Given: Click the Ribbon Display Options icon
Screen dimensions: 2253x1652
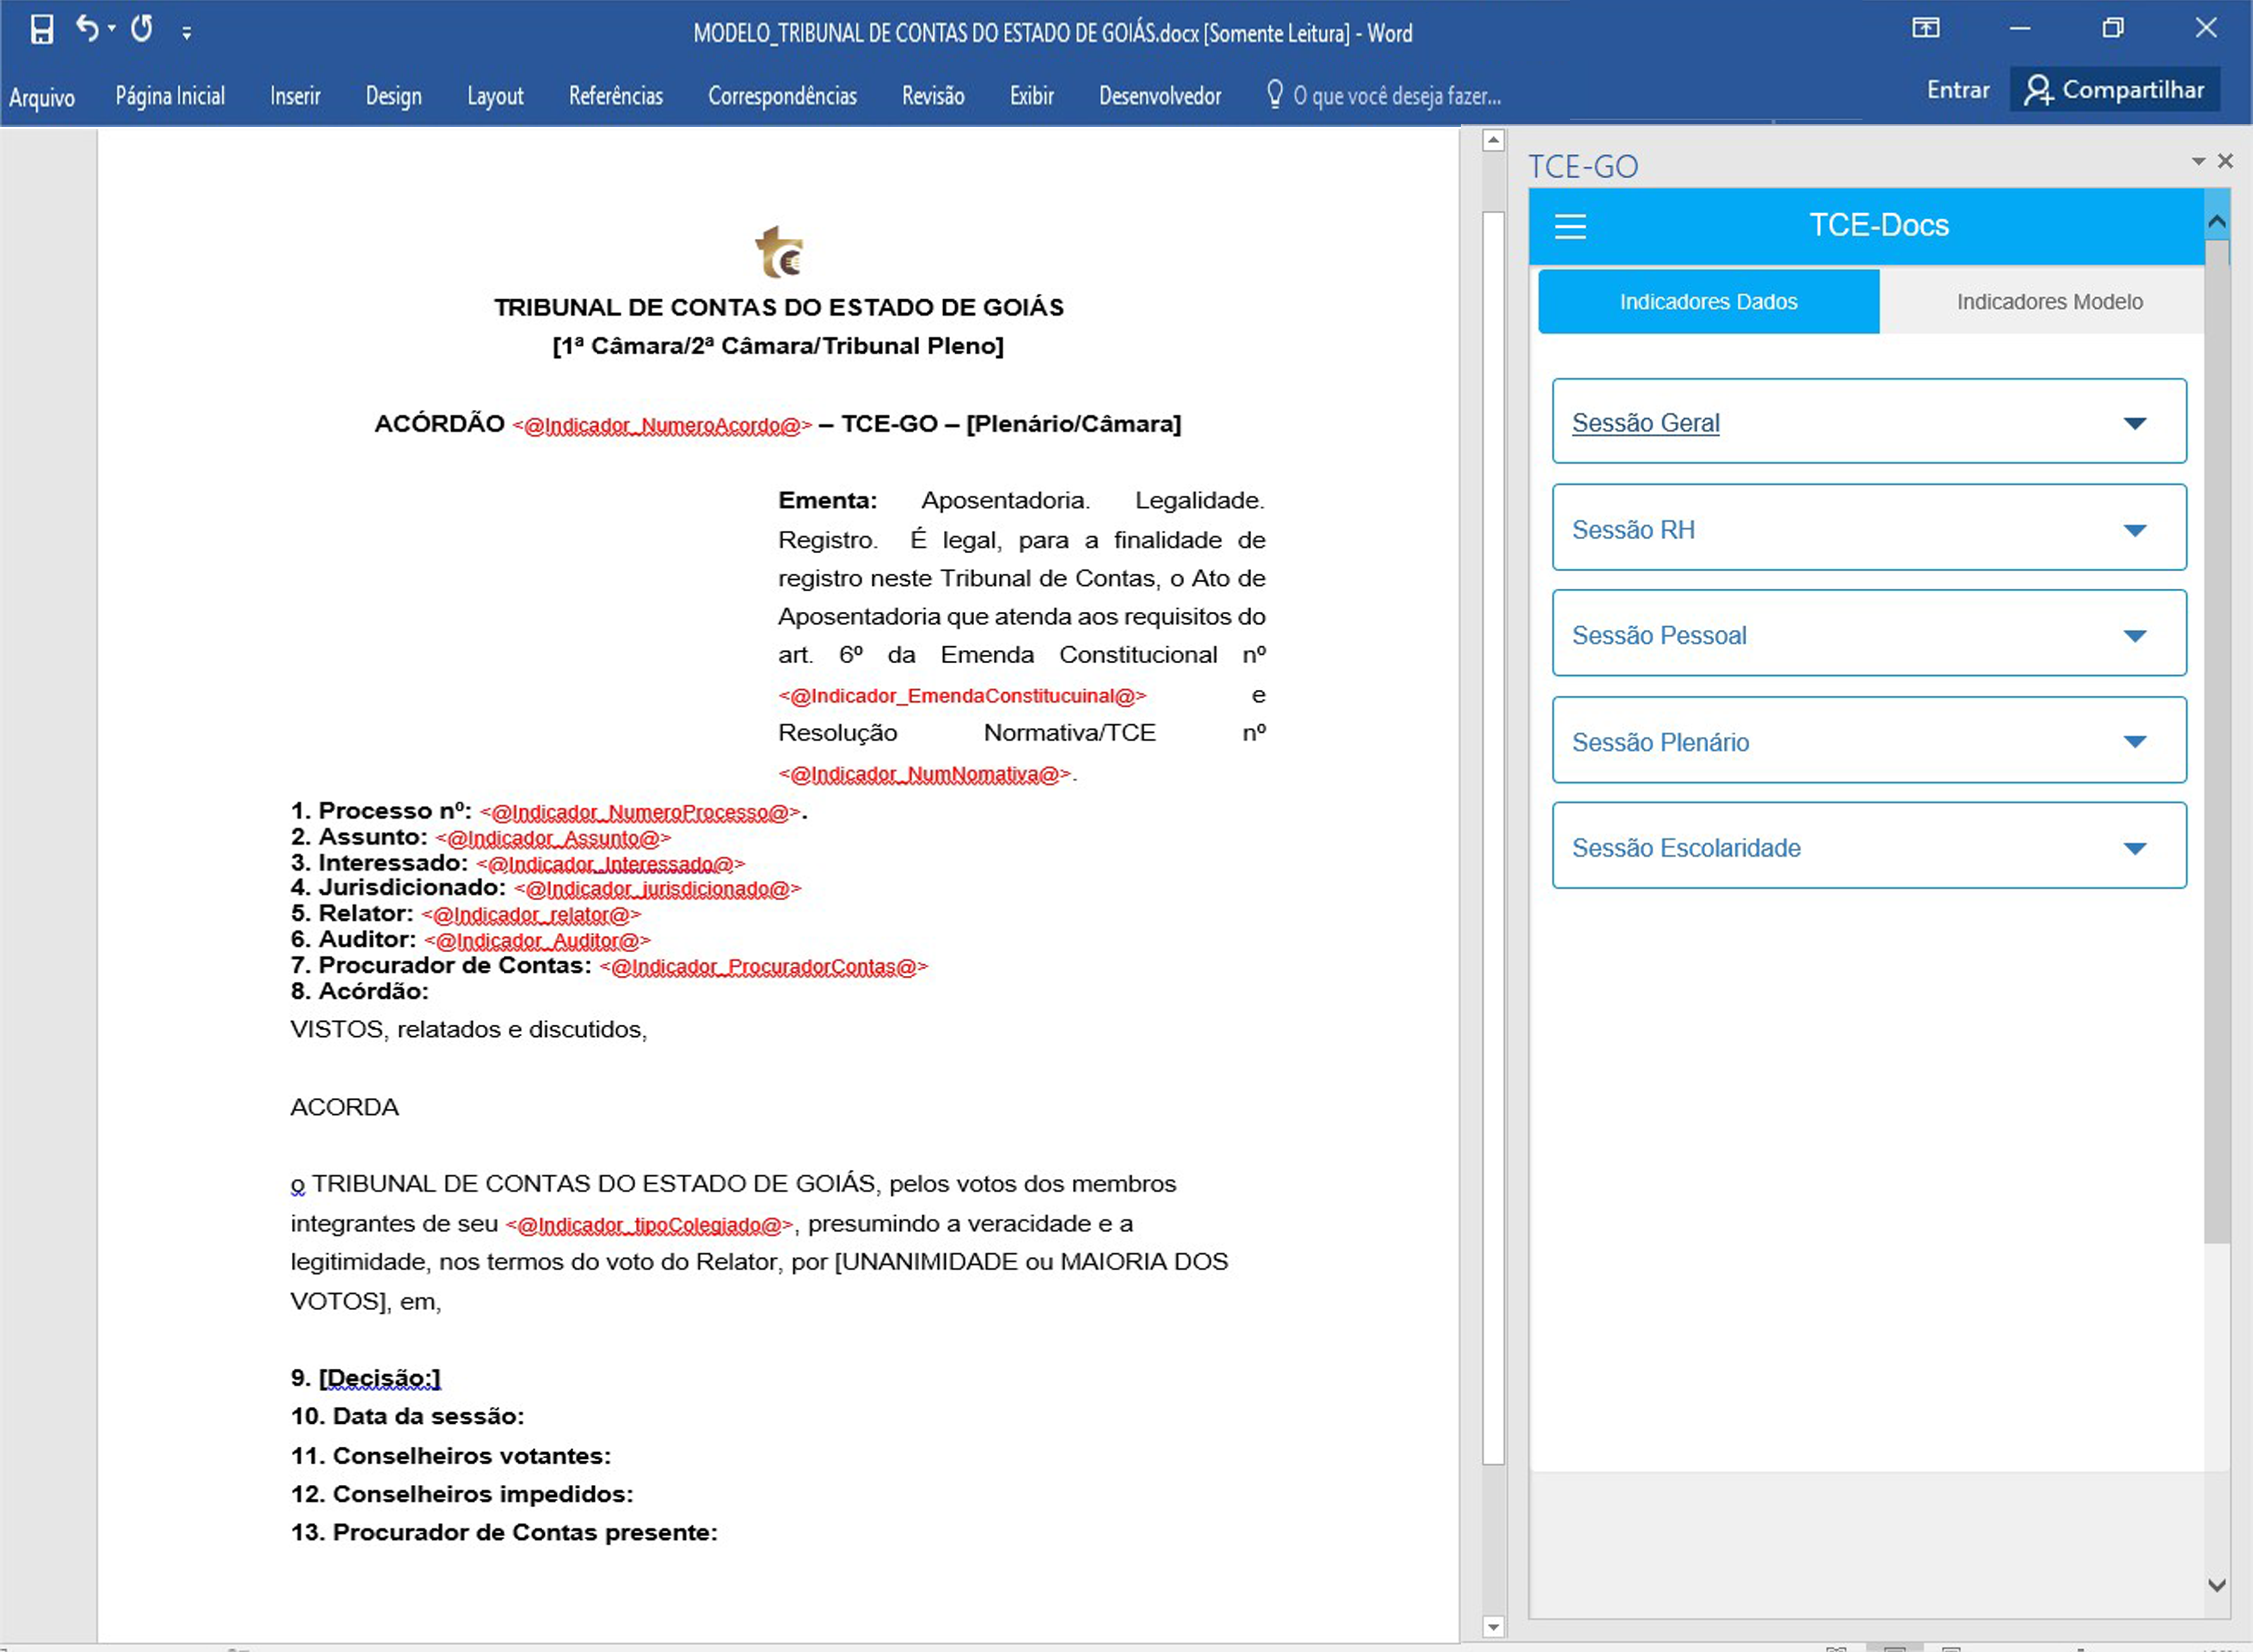Looking at the screenshot, I should pos(1925,28).
